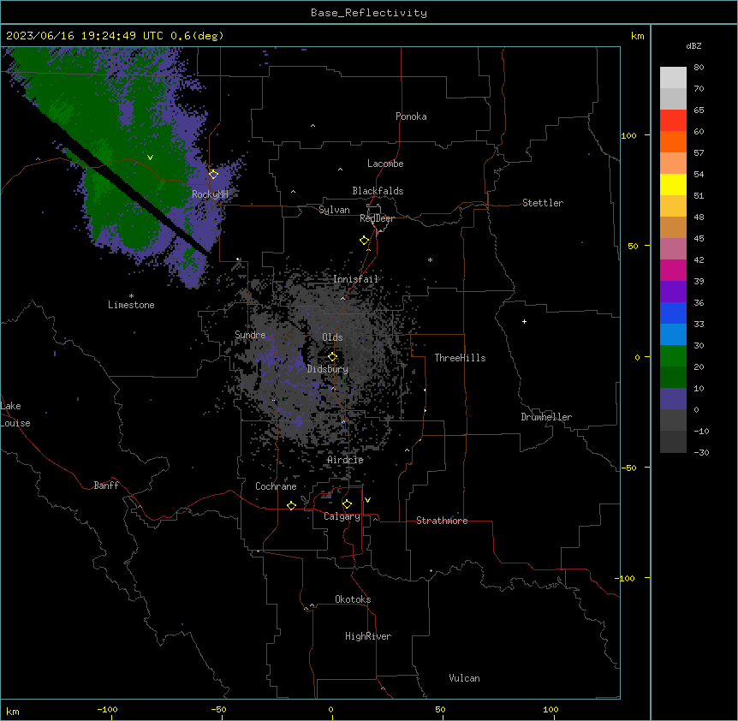This screenshot has width=738, height=721.
Task: Click the dBZ legend heading
Action: pos(693,46)
